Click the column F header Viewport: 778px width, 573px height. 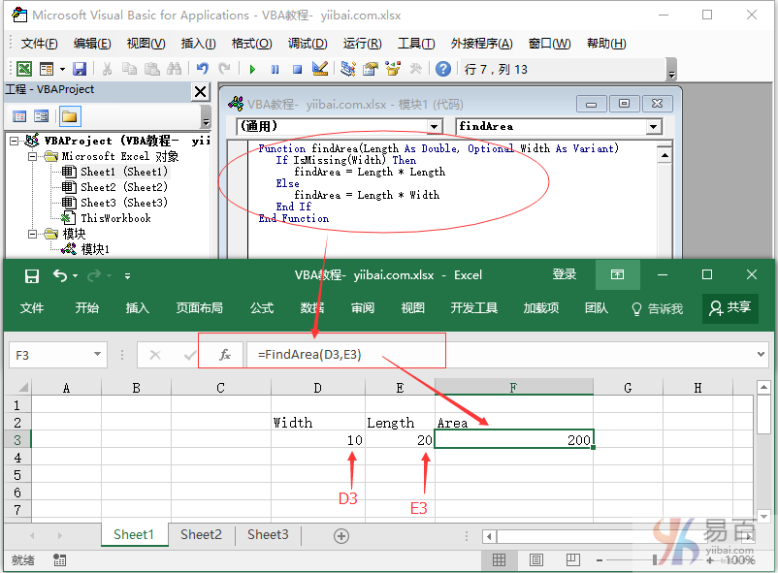pyautogui.click(x=513, y=388)
